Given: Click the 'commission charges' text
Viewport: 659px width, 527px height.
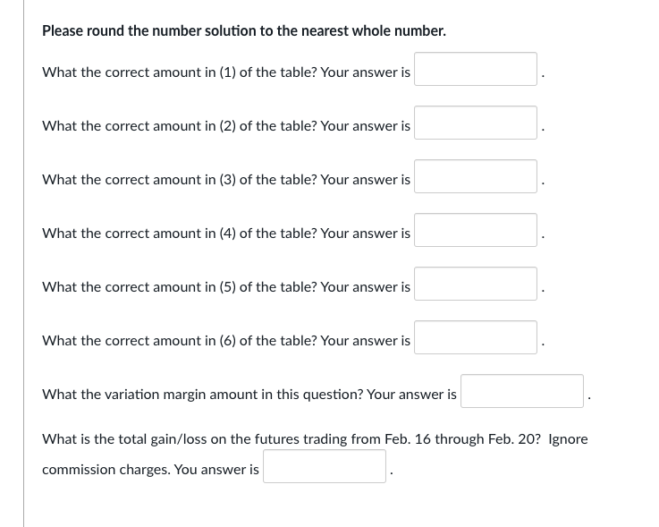Looking at the screenshot, I should click(106, 470).
